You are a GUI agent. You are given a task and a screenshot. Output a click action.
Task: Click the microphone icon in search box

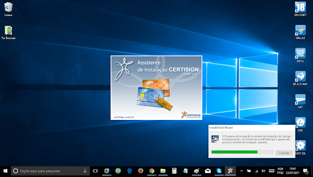[85, 171]
